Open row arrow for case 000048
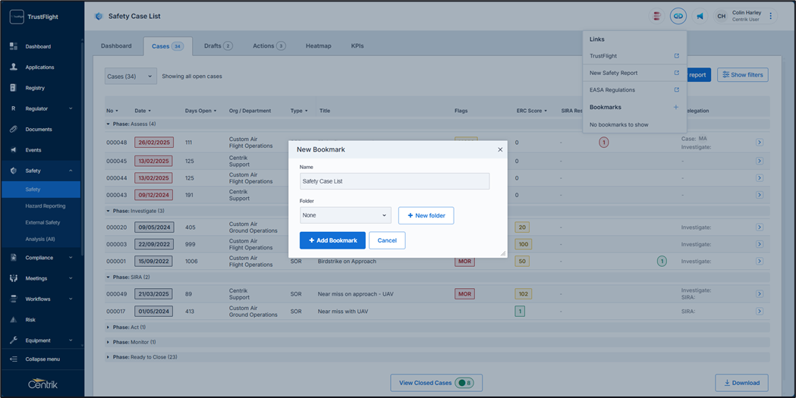This screenshot has width=796, height=398. pyautogui.click(x=759, y=143)
